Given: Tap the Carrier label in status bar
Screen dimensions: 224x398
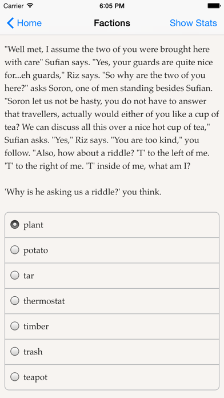Looking at the screenshot, I should tap(14, 6).
